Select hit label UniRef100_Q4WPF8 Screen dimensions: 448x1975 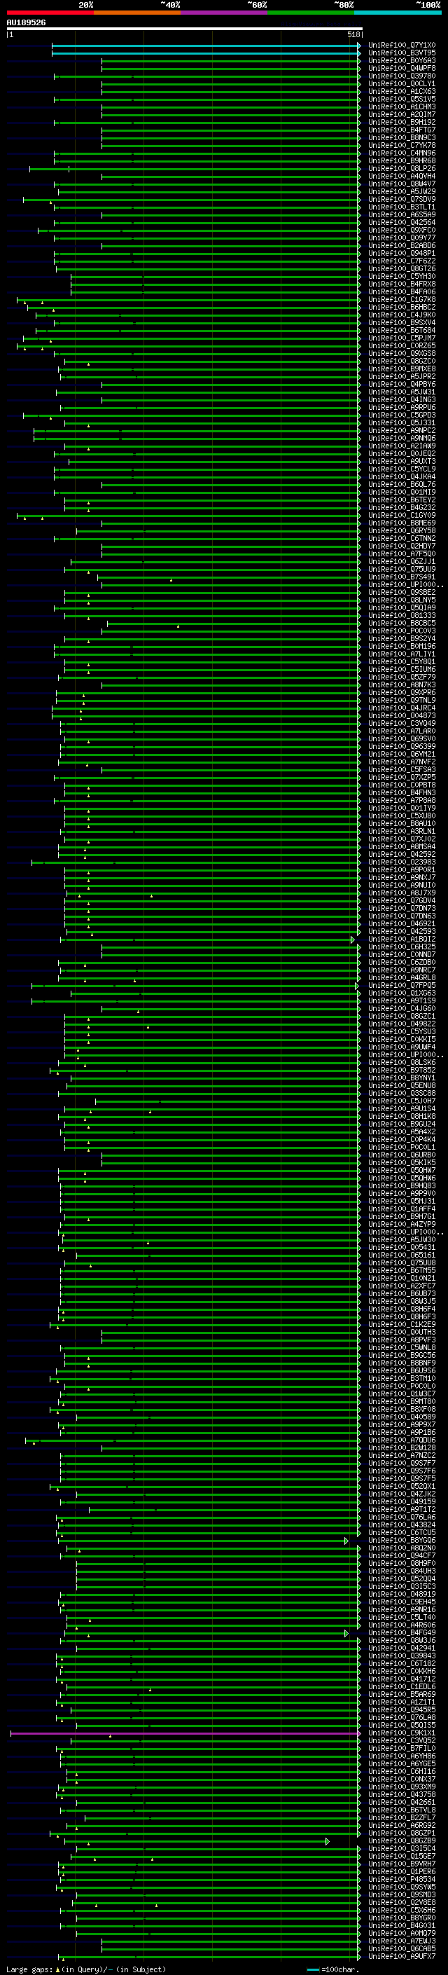[402, 68]
